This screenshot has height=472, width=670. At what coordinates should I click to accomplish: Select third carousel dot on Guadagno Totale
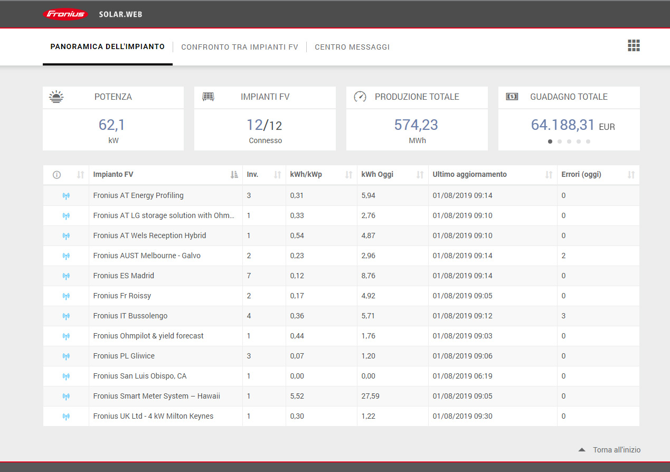(x=569, y=141)
